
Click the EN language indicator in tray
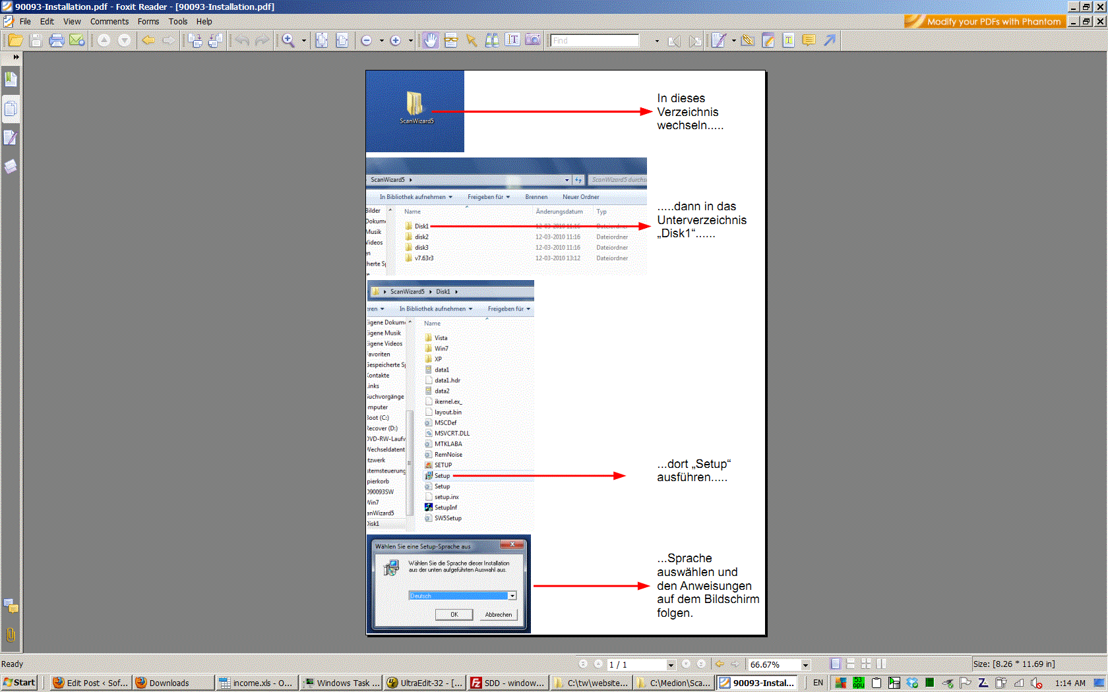click(x=818, y=683)
